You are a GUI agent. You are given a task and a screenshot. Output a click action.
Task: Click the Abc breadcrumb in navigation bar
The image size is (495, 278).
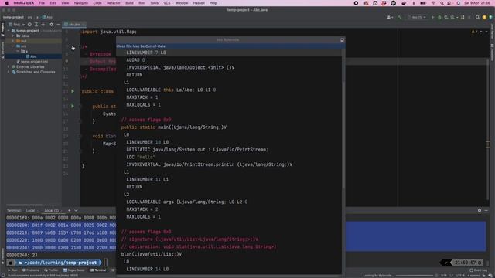pos(47,17)
